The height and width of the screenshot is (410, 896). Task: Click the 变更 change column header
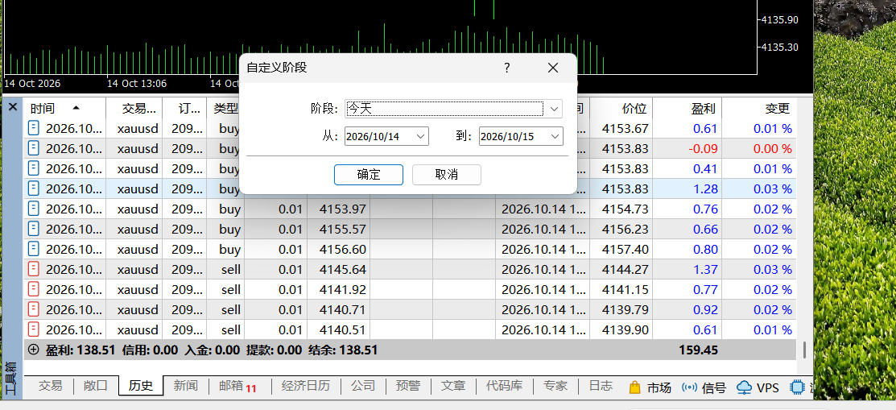759,108
